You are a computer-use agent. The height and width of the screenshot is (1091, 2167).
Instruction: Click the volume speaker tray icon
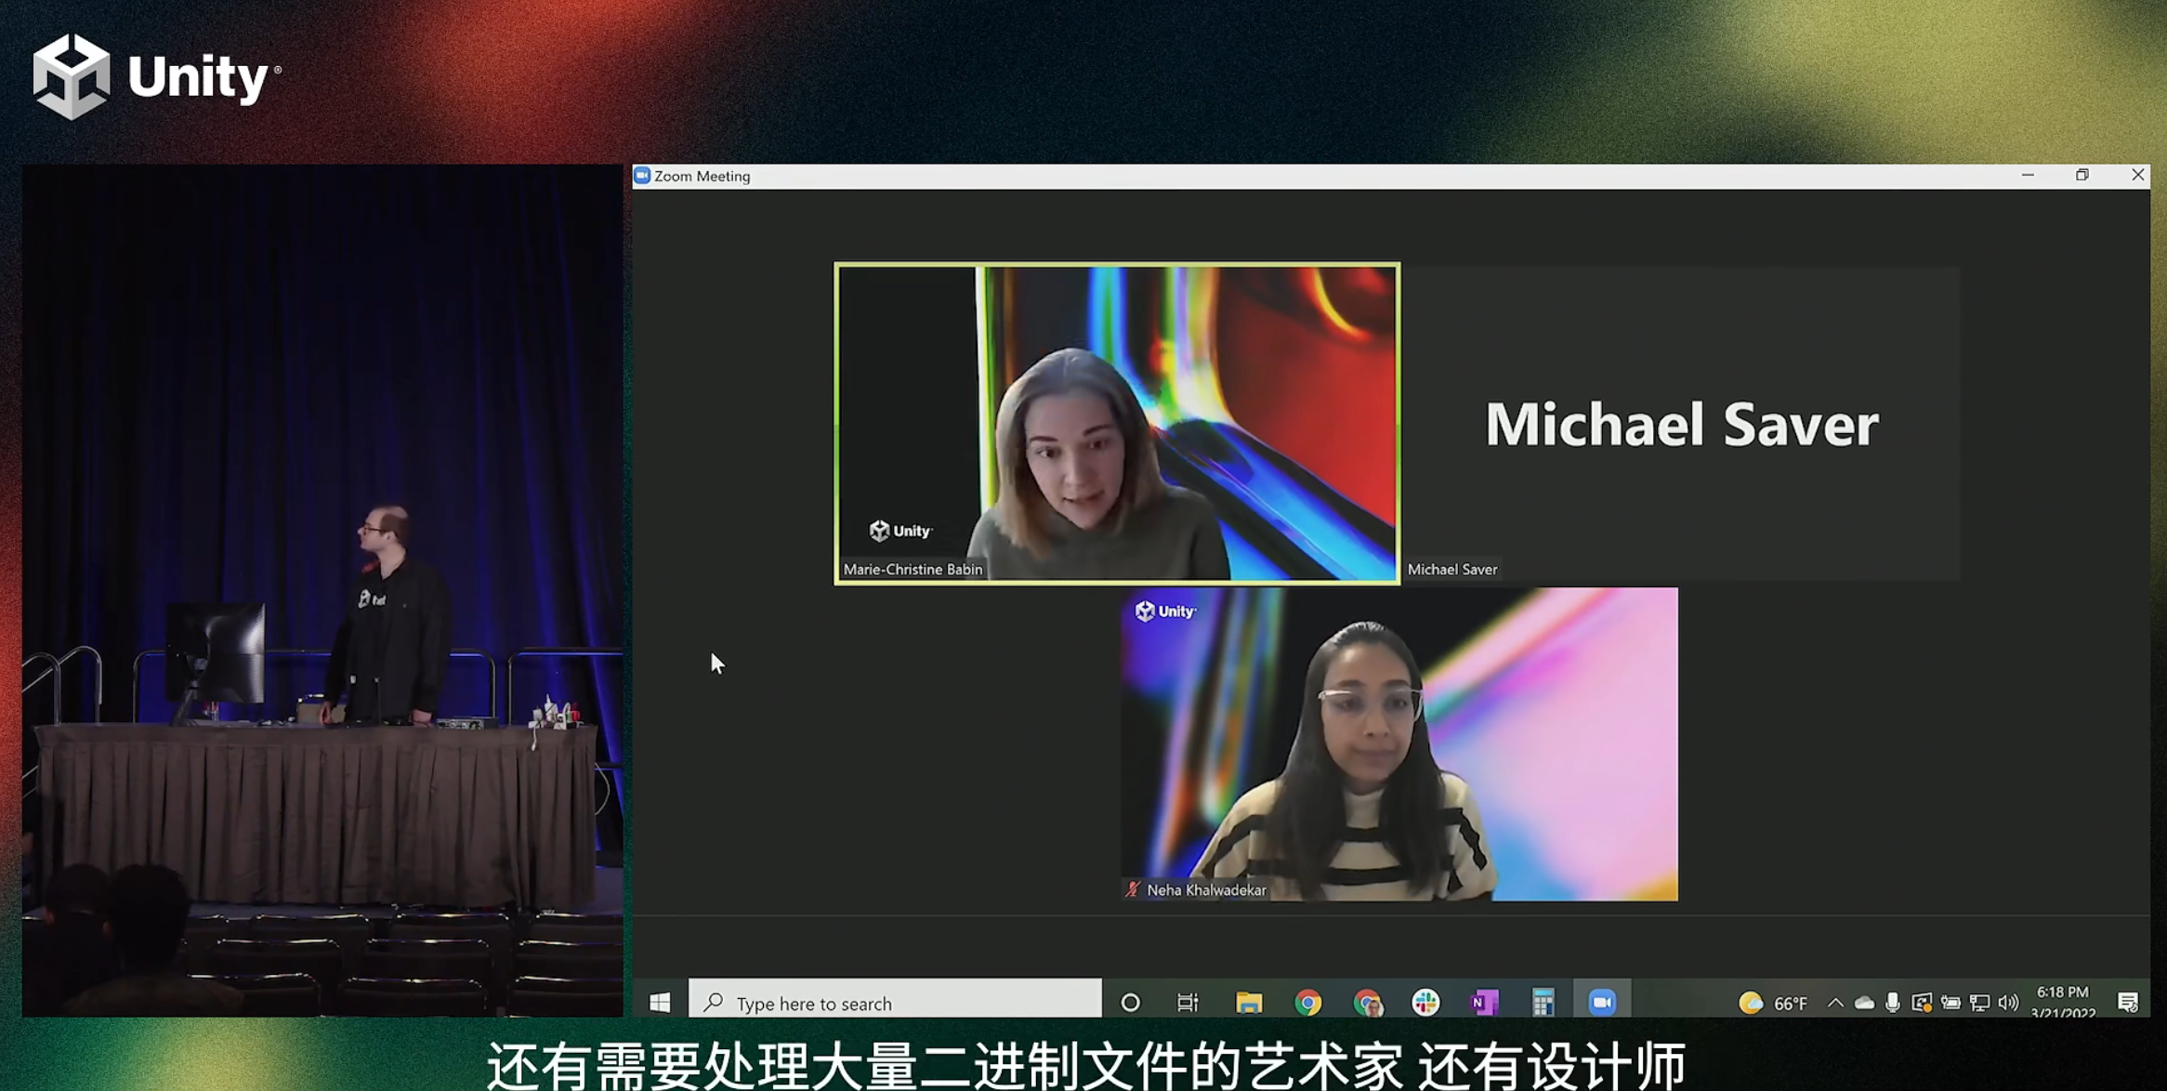[x=2008, y=1002]
